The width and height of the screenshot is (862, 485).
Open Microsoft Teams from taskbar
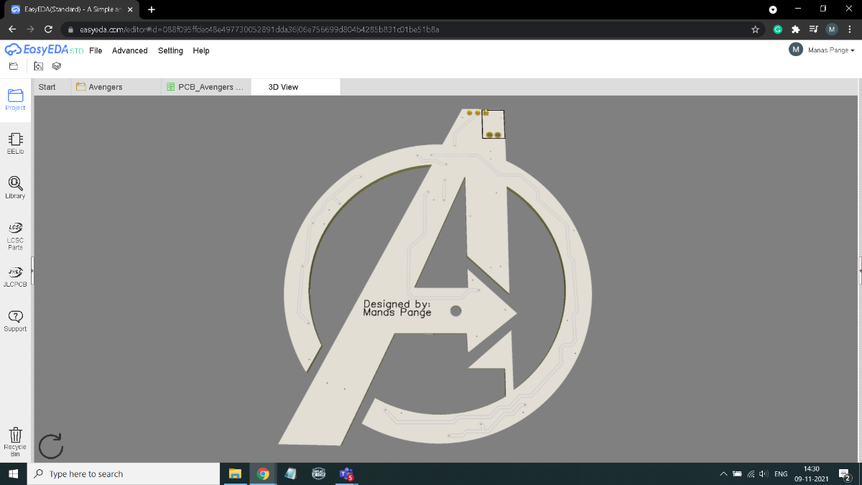click(347, 474)
